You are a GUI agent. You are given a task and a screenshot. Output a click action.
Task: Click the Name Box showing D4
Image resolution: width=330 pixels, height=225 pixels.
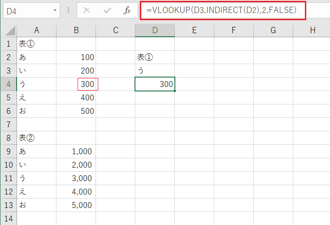(x=27, y=11)
